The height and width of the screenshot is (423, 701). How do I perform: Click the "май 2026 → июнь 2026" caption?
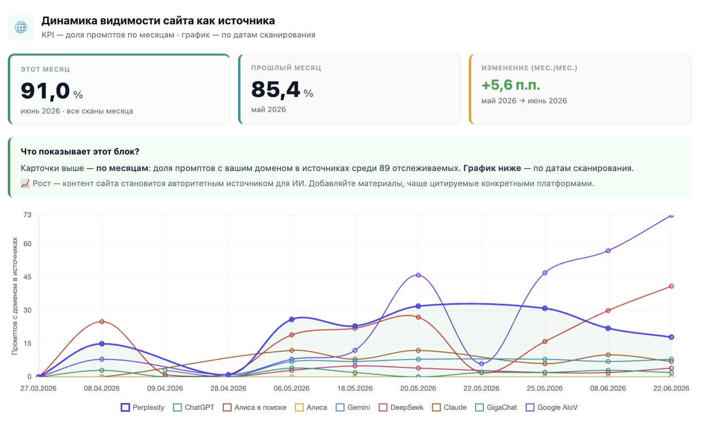pyautogui.click(x=524, y=101)
